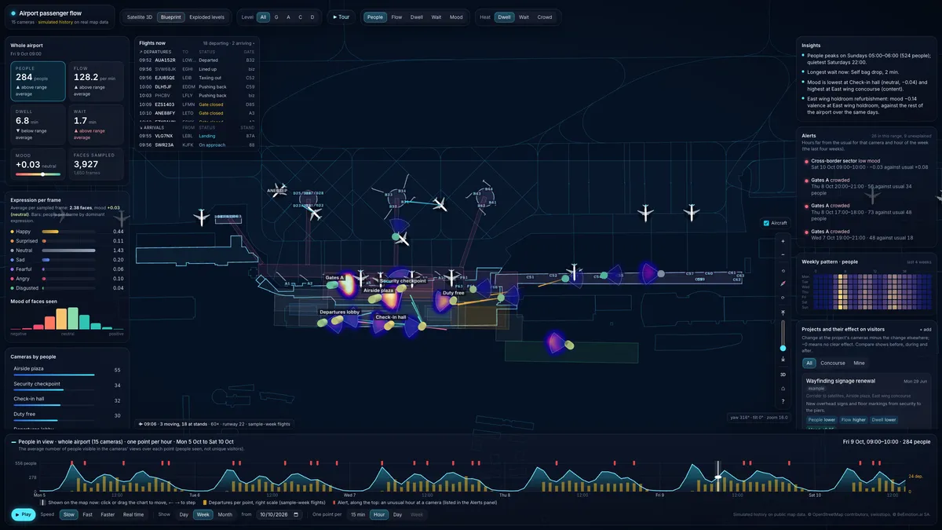
Task: Select the Flow metric tab
Action: click(x=396, y=16)
